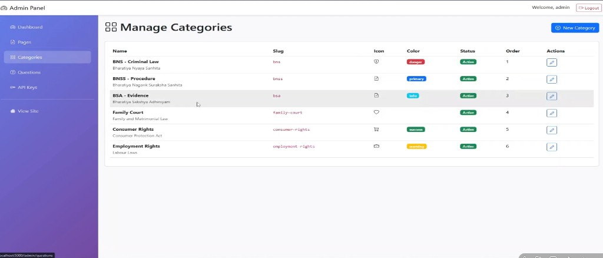Select the 'BSA - Evidence' name text

coord(130,95)
